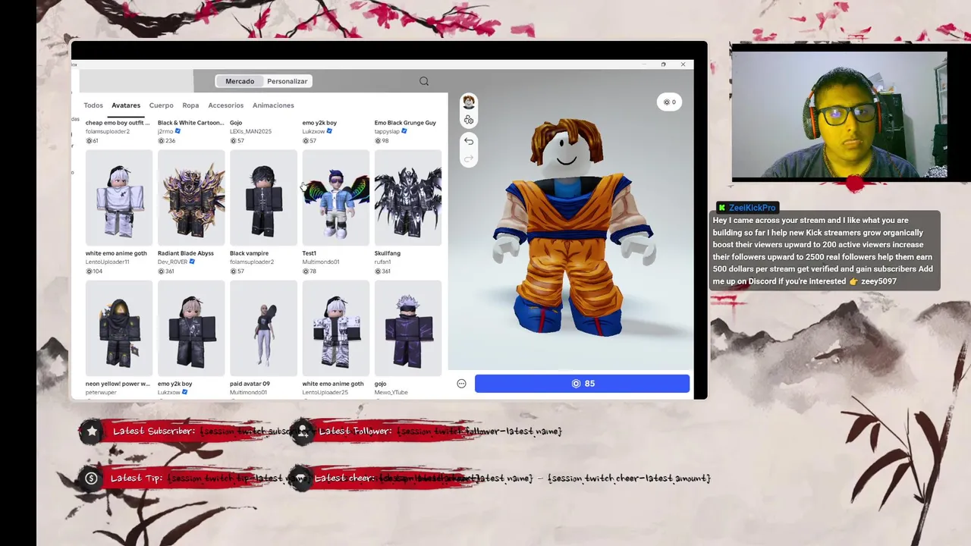This screenshot has width=971, height=546.
Task: Click the cheap emo boy outfit title
Action: [118, 123]
